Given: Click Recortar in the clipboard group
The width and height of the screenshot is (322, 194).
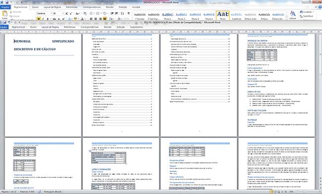Looking at the screenshot, I should click(15, 12).
